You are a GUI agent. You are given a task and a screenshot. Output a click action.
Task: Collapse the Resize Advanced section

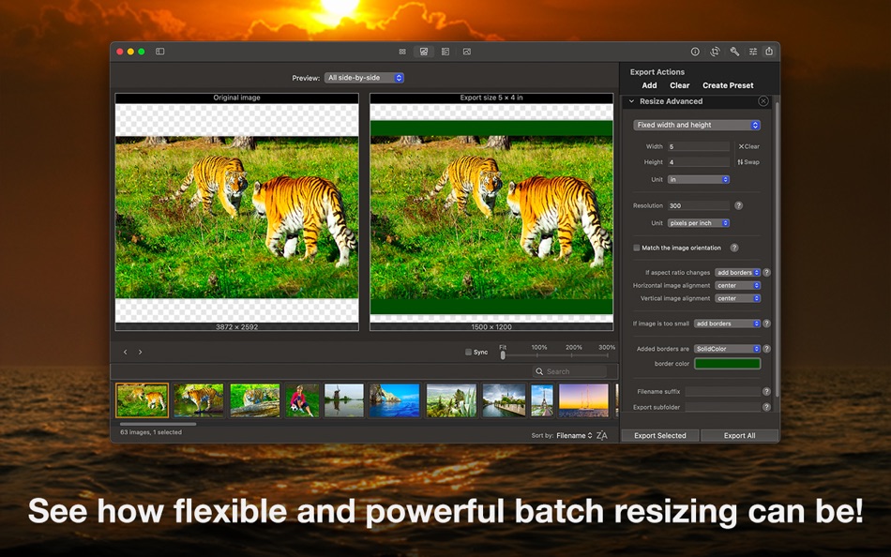pyautogui.click(x=631, y=101)
